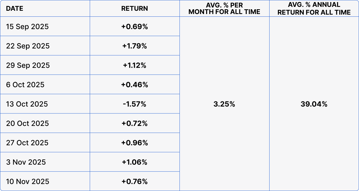Click the 13 Oct 2025 date cell
Viewport: 359px width, 191px height.
27,104
